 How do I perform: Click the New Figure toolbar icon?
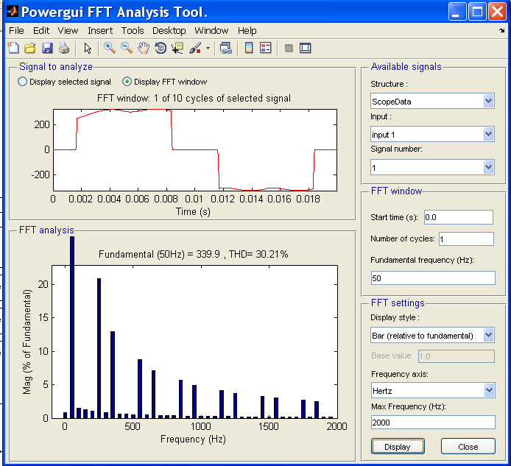pos(13,49)
